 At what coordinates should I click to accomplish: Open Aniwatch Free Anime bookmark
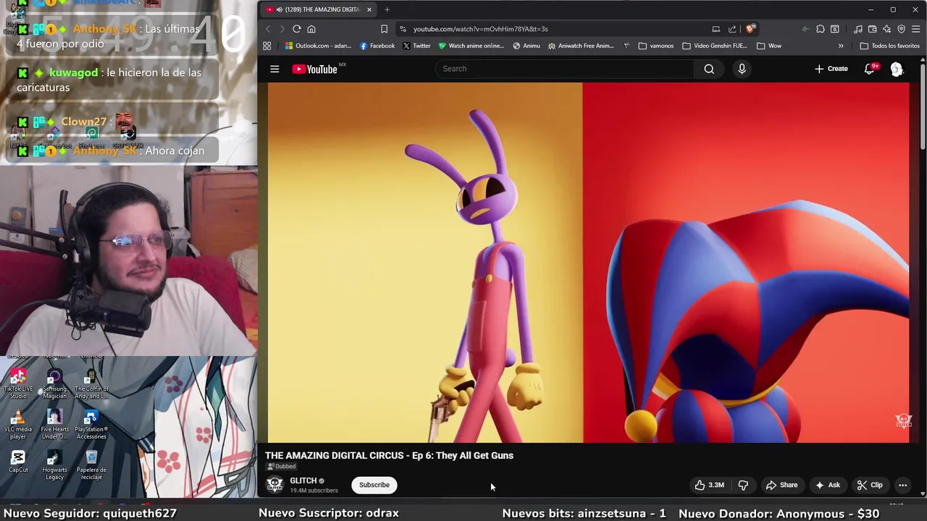[x=581, y=46]
